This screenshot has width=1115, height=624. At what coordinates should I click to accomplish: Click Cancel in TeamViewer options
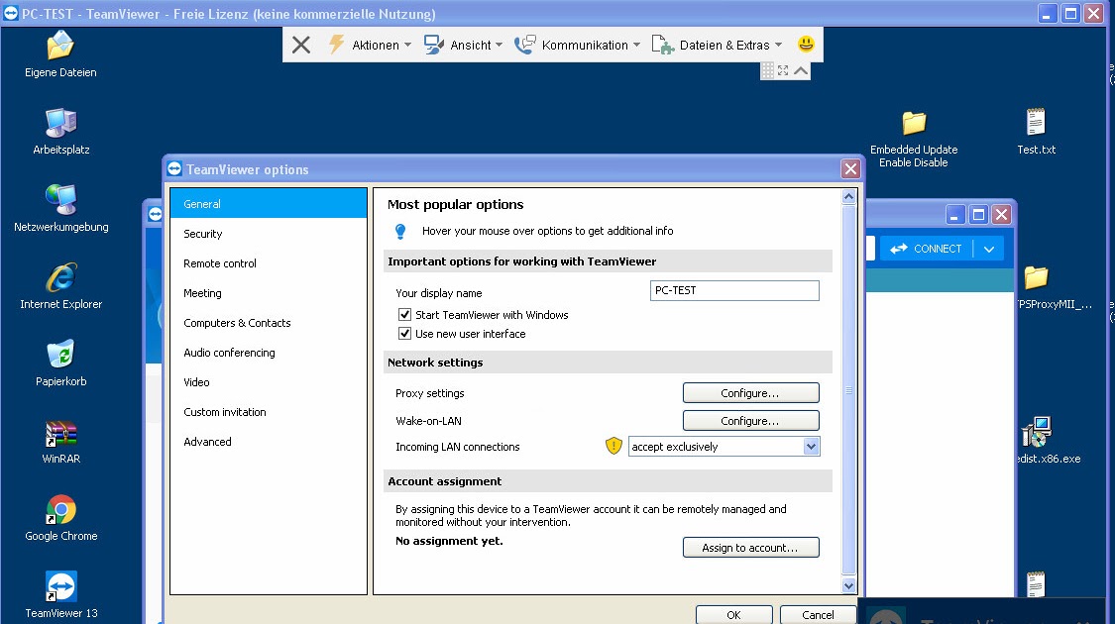818,615
